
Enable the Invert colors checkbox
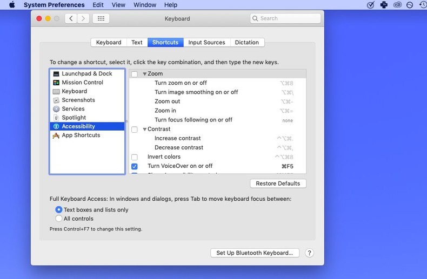tap(135, 157)
